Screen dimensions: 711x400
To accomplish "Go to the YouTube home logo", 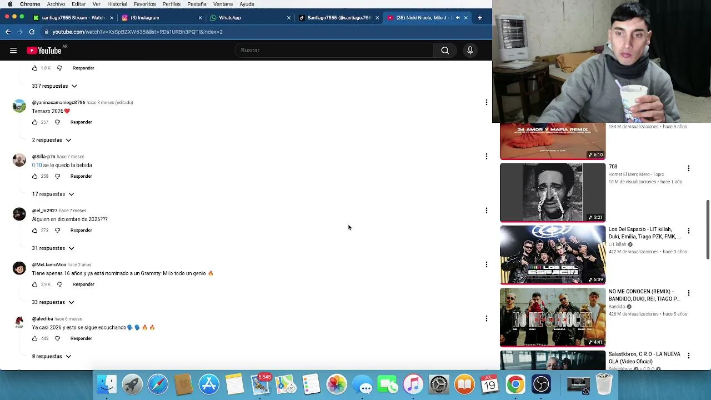I will tap(44, 51).
